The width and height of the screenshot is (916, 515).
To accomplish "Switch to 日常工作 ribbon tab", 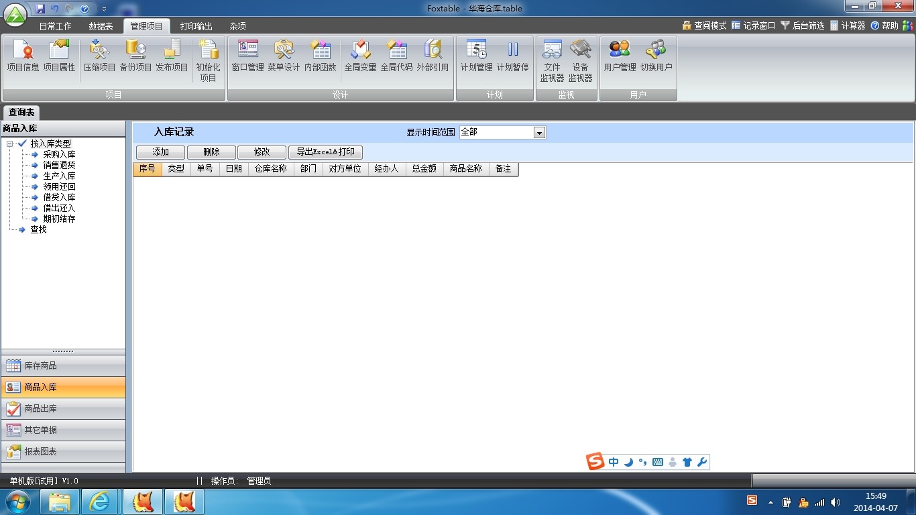I will click(x=55, y=26).
